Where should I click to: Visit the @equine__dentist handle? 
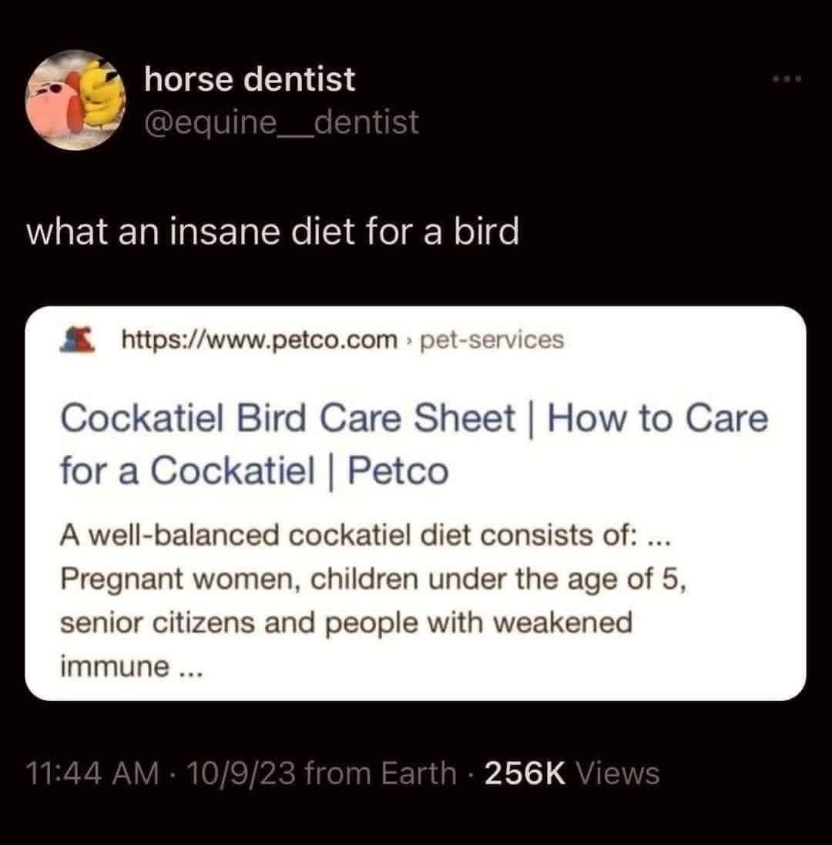point(281,122)
